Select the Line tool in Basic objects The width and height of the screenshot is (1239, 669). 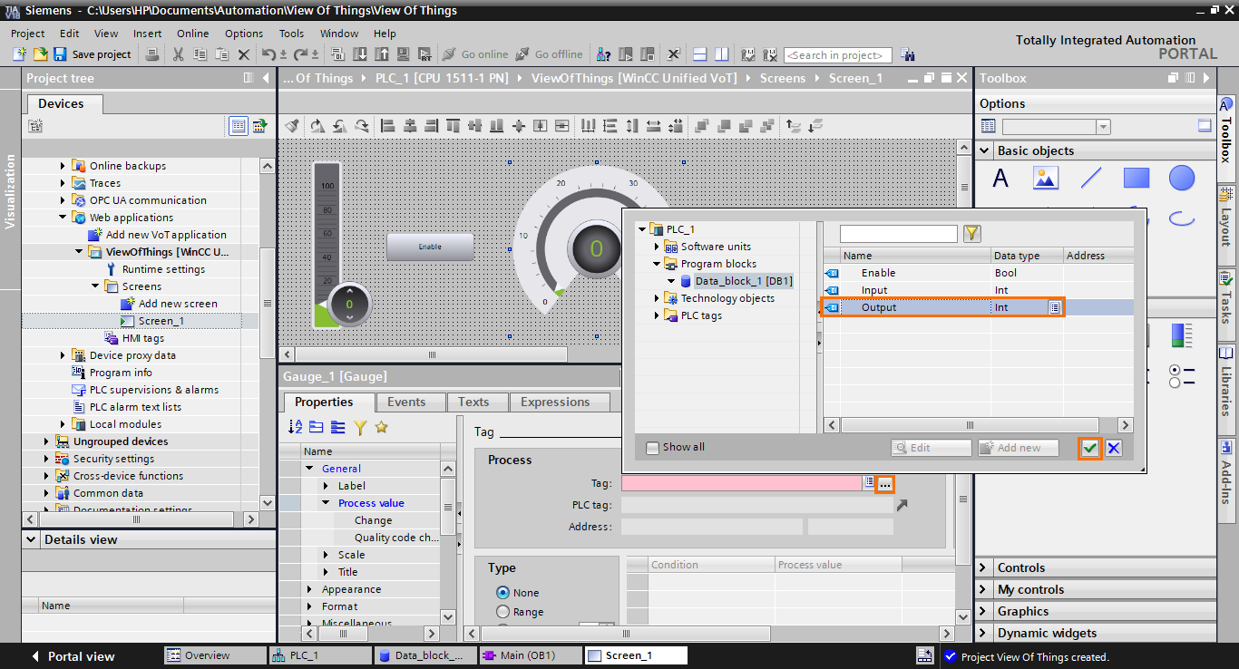pos(1091,178)
